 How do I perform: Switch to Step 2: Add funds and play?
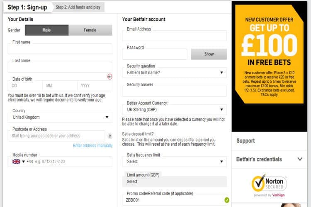[x=78, y=7]
